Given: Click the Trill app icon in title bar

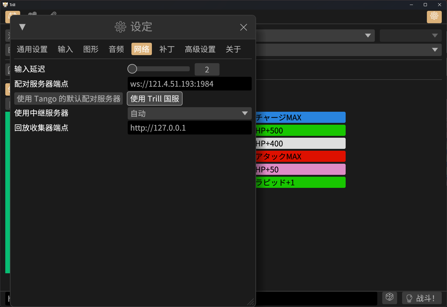Looking at the screenshot, I should (5, 5).
